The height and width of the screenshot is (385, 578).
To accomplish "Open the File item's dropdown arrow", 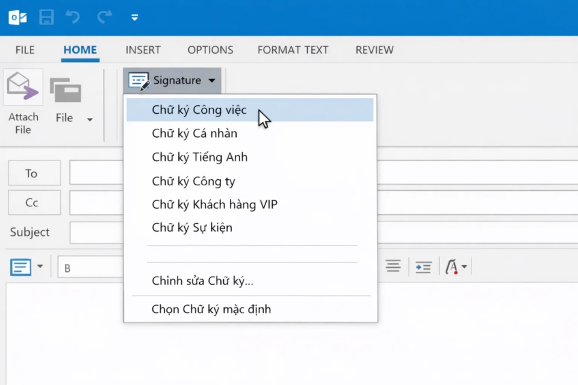I will click(89, 119).
